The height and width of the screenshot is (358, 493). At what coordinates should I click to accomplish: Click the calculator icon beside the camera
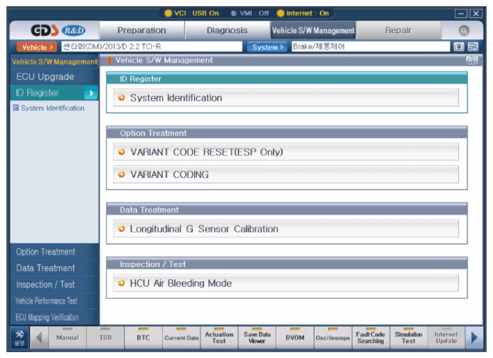click(x=473, y=47)
